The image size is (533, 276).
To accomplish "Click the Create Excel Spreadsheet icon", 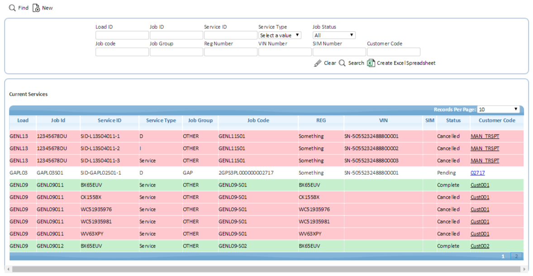I will (x=371, y=63).
